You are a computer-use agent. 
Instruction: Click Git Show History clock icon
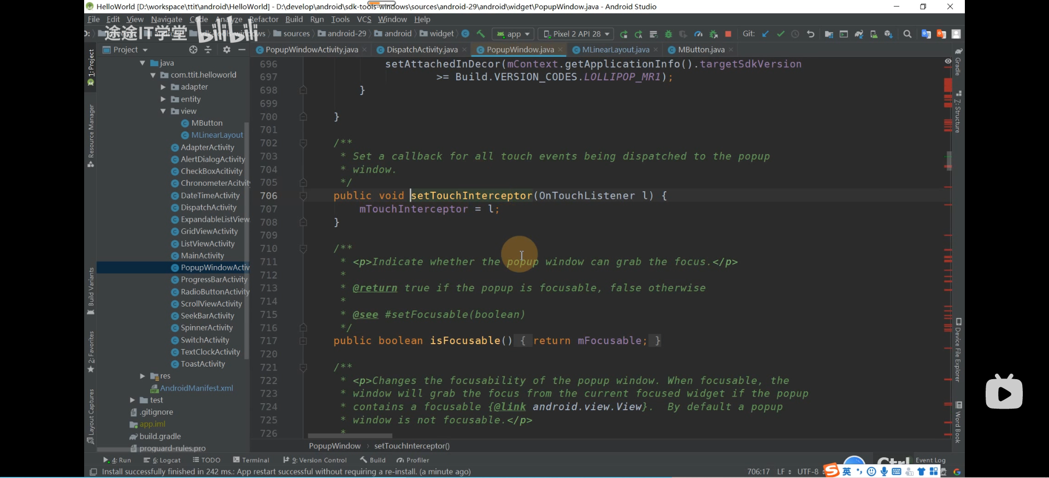pos(795,34)
